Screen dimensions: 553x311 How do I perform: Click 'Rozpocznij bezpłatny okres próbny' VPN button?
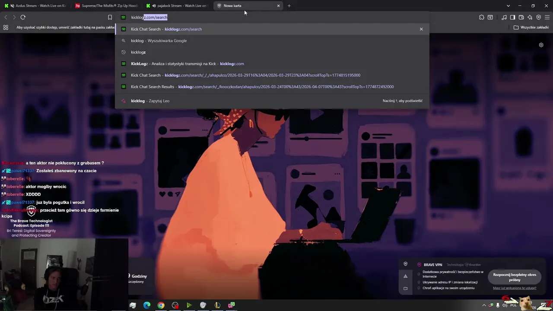[x=515, y=277]
